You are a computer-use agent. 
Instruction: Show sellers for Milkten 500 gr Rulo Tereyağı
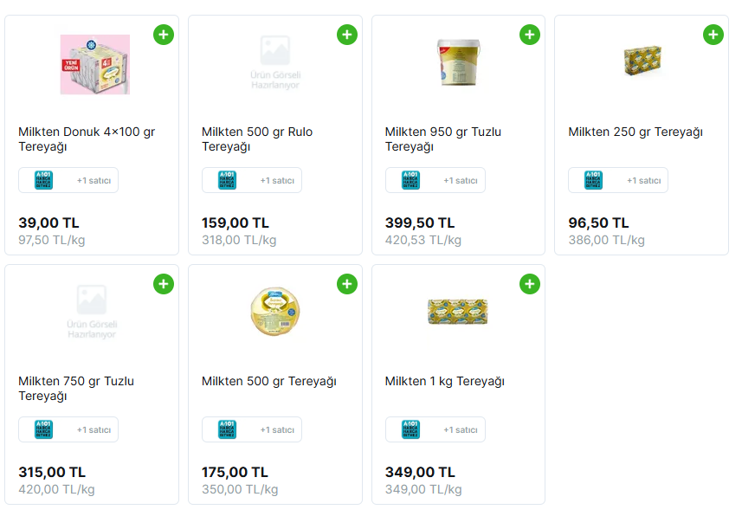pos(252,180)
